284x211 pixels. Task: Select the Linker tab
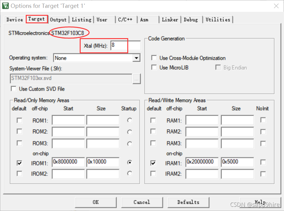pyautogui.click(x=170, y=20)
